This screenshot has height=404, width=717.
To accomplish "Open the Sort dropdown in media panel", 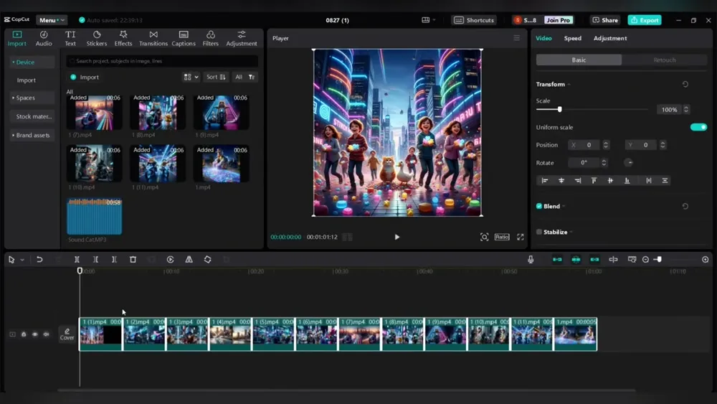I will pyautogui.click(x=215, y=77).
